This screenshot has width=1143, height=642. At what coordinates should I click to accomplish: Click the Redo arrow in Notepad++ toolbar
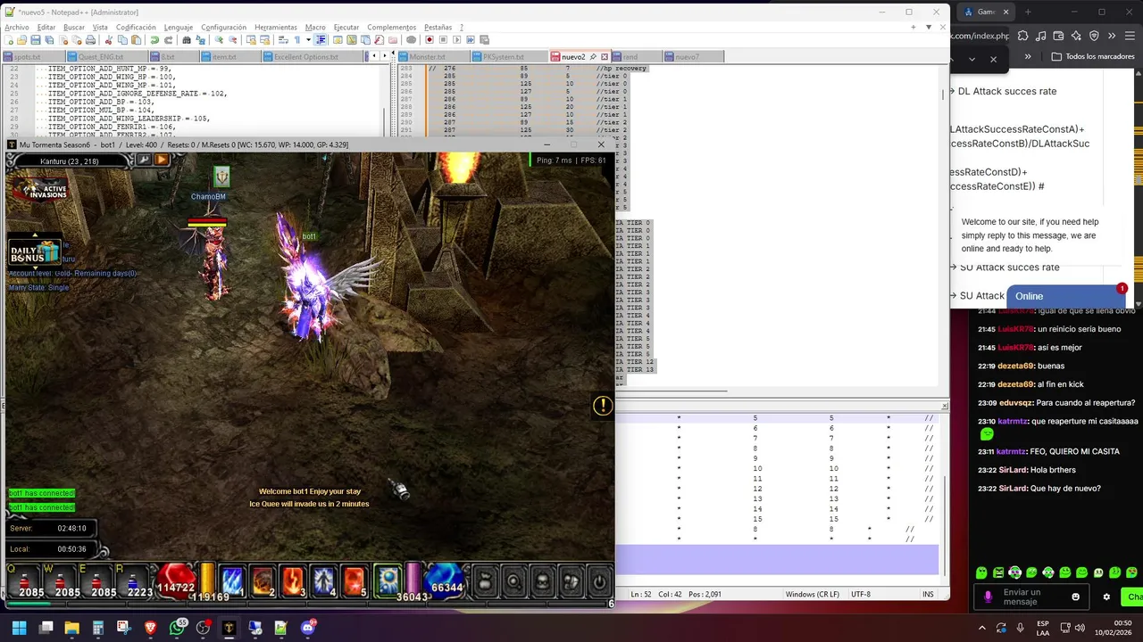click(168, 39)
